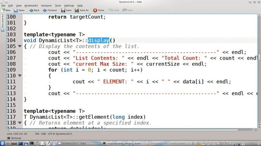Open the File menu
261x146 pixels.
3,6
